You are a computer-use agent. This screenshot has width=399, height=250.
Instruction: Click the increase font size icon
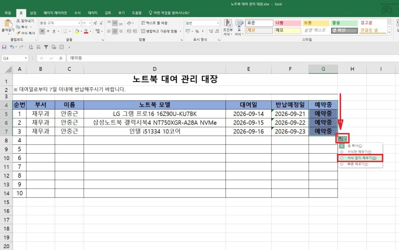click(95, 23)
